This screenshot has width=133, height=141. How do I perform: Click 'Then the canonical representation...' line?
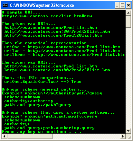[48, 43]
